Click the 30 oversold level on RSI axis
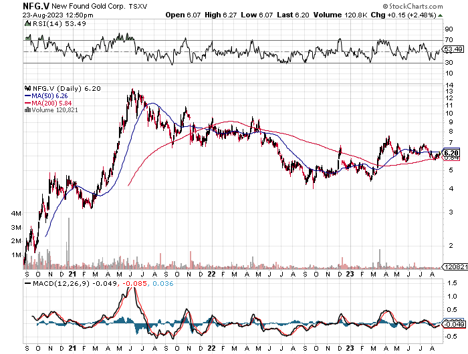The width and height of the screenshot is (468, 354). pos(449,63)
